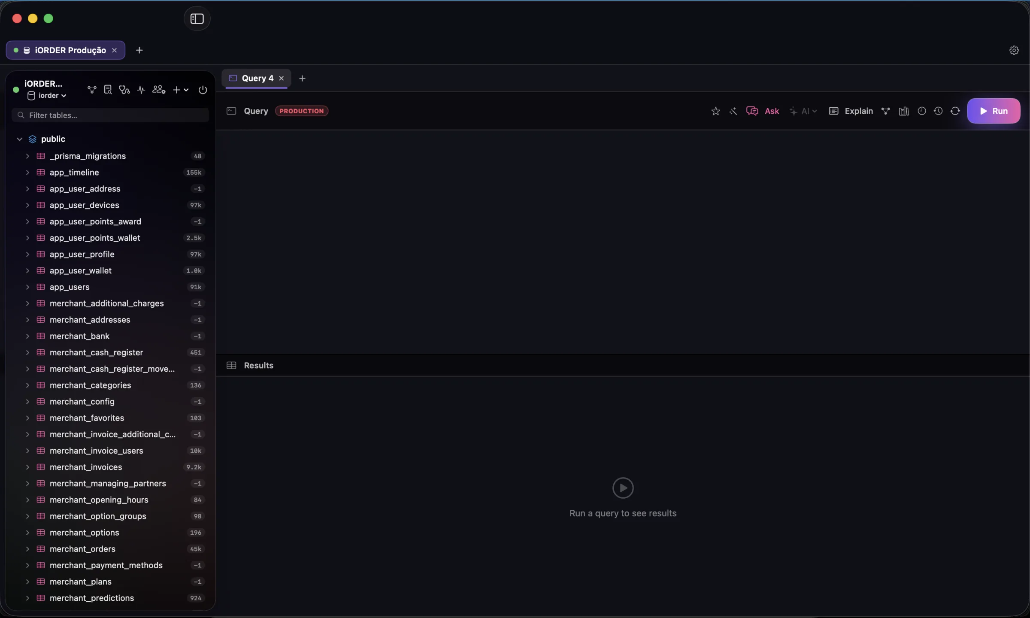1030x618 pixels.
Task: Expand the app_timeline table
Action: pyautogui.click(x=27, y=173)
